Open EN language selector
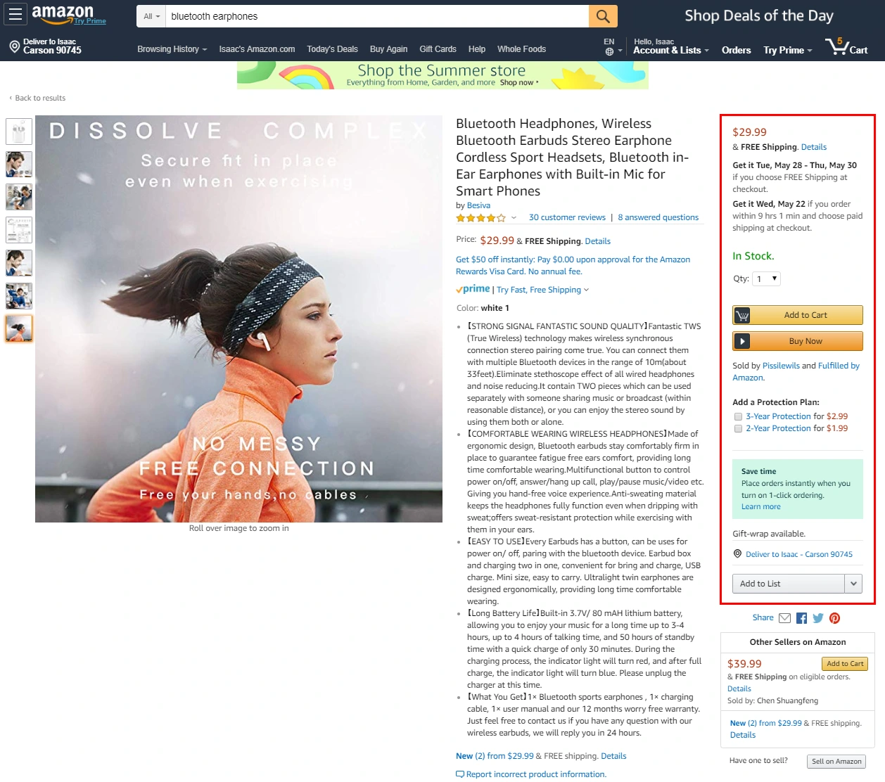 pos(613,46)
